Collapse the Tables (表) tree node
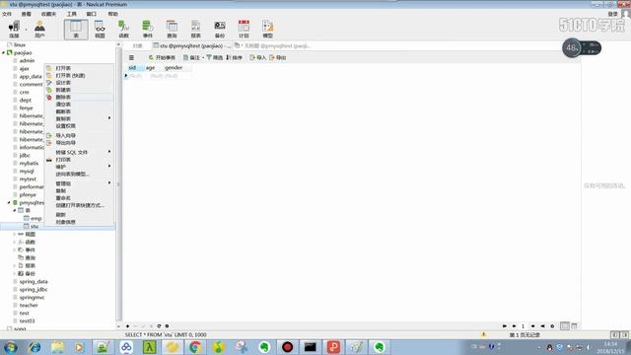This screenshot has height=355, width=631. point(15,210)
